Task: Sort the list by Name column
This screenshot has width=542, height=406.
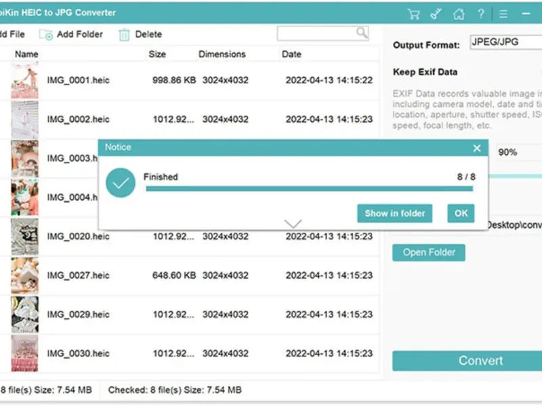Action: [26, 54]
